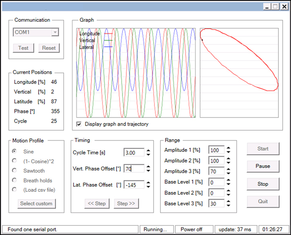
Task: Decrease Vert. Phase Offset with down arrow
Action: pyautogui.click(x=148, y=171)
